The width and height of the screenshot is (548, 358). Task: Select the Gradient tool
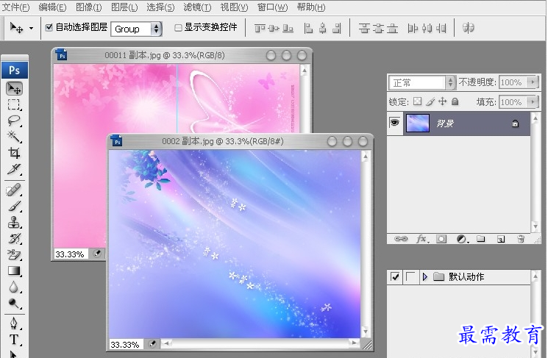(x=14, y=271)
